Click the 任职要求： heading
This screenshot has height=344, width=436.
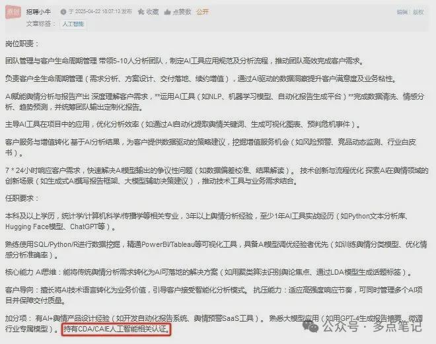[22, 198]
